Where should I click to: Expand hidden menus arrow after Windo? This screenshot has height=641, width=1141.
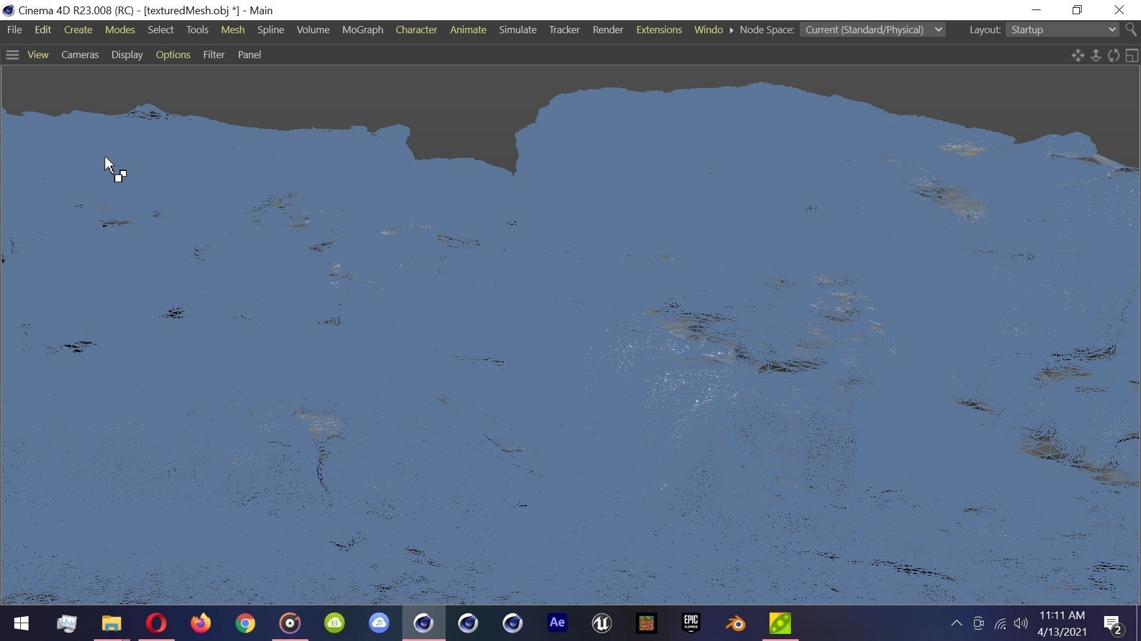[732, 30]
